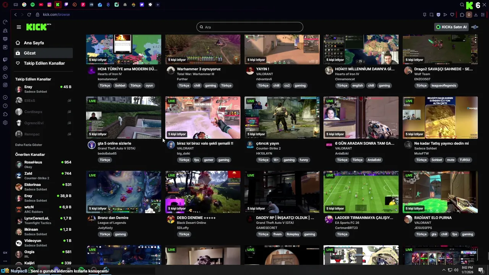The width and height of the screenshot is (489, 275).
Task: Open Opera easy setup sliders icon
Action: click(x=483, y=15)
